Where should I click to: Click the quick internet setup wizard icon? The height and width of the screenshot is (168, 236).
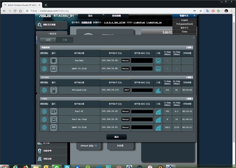(x=40, y=25)
